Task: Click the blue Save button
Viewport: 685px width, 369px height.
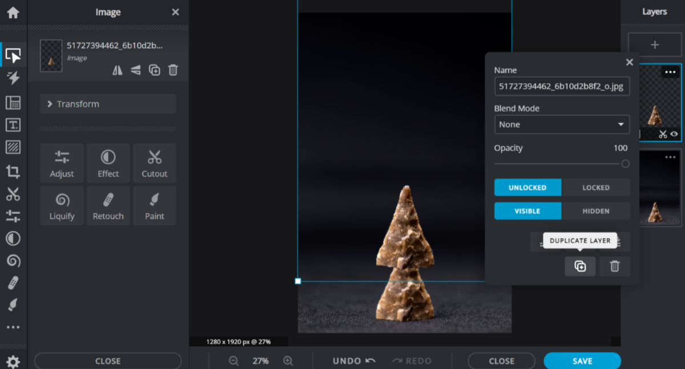Action: (582, 361)
